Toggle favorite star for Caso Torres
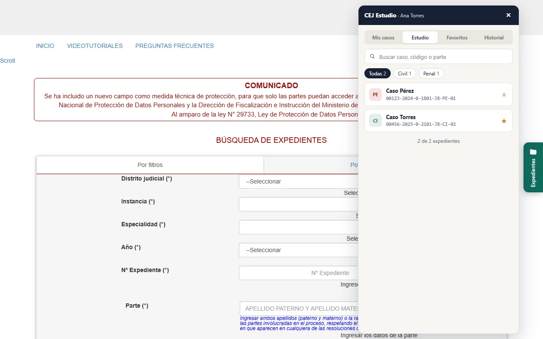This screenshot has width=543, height=339. [504, 121]
